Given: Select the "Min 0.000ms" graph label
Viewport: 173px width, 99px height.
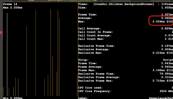Looking at the screenshot, I should pos(13,98).
